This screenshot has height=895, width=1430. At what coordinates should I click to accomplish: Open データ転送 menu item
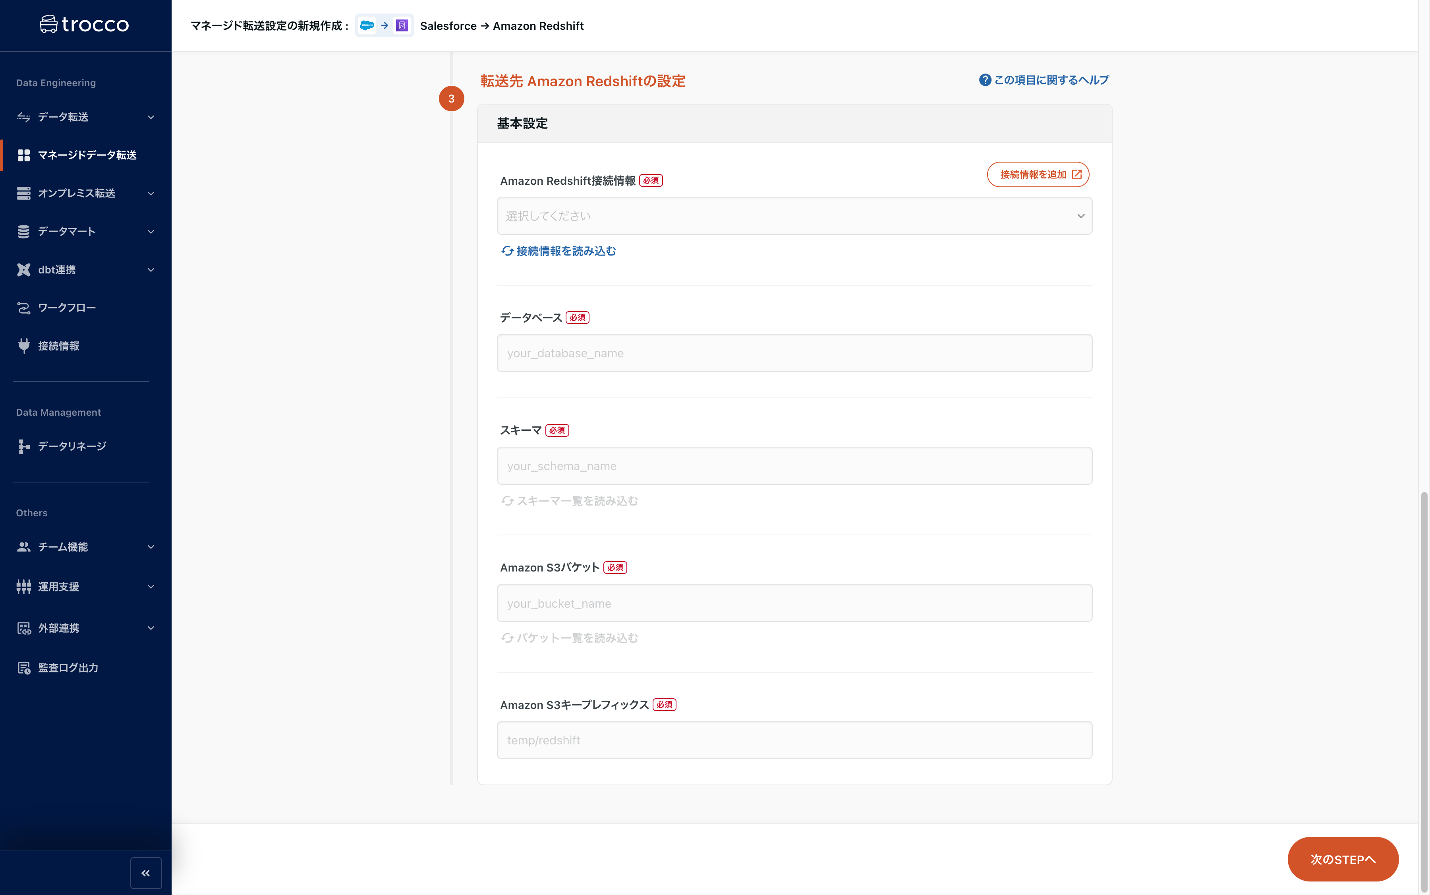click(x=86, y=117)
